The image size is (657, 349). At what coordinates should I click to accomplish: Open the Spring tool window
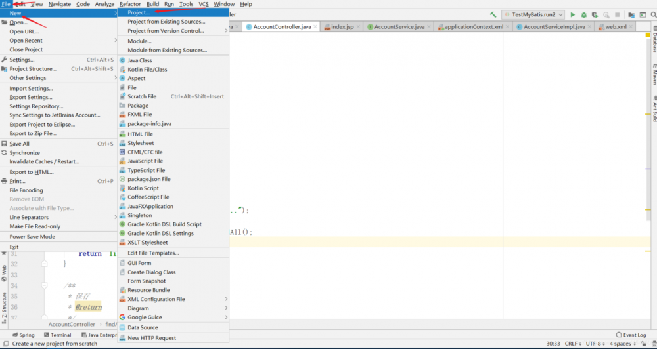click(24, 335)
